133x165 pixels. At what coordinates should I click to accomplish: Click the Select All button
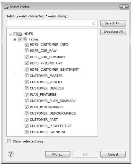click(x=113, y=23)
